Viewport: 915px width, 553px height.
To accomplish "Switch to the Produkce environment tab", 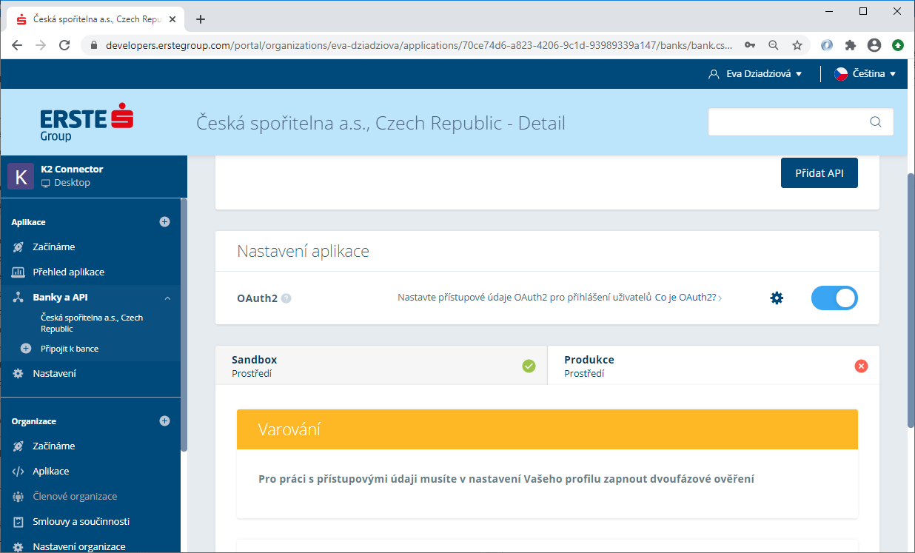I will [713, 366].
